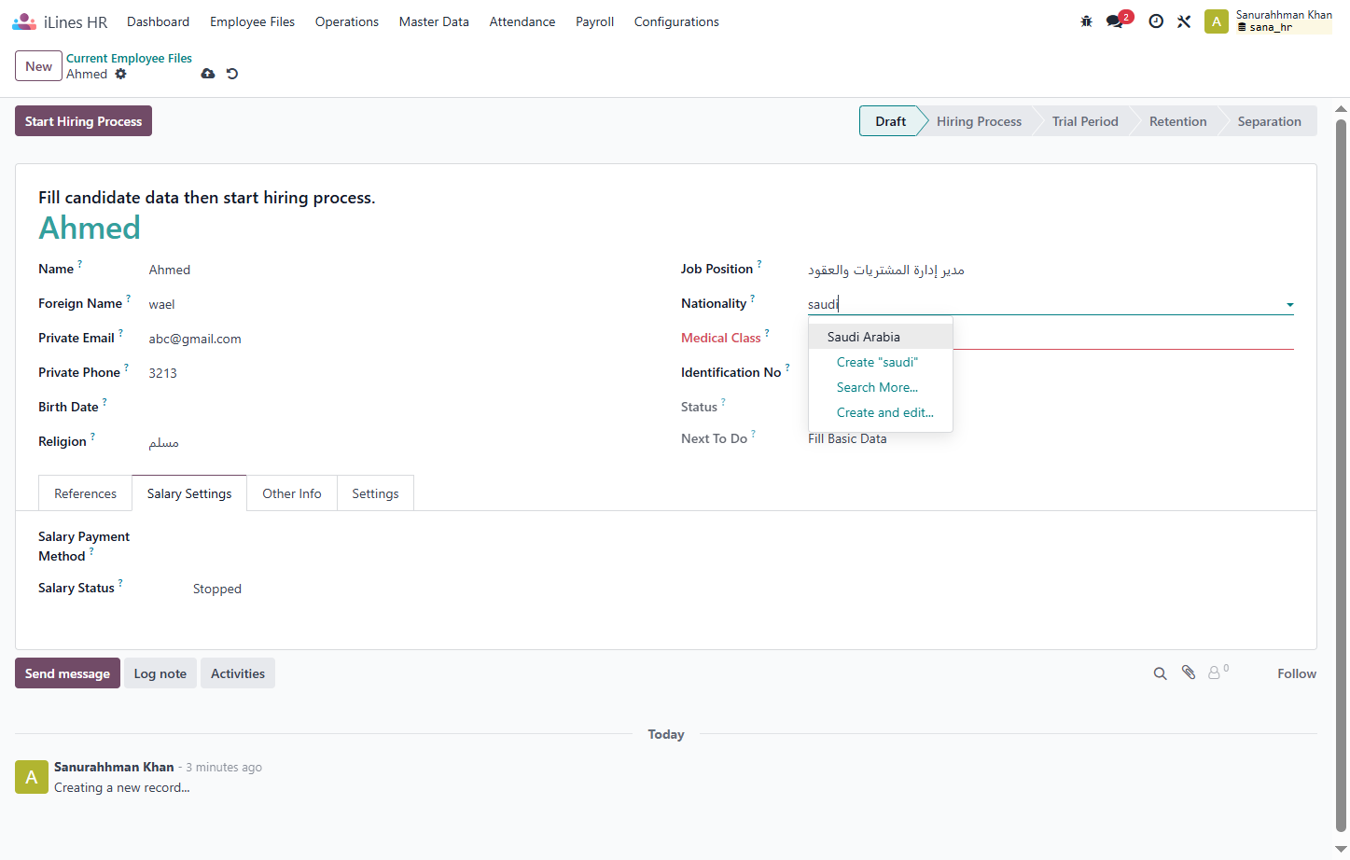
Task: Open the Dashboard menu
Action: click(158, 21)
